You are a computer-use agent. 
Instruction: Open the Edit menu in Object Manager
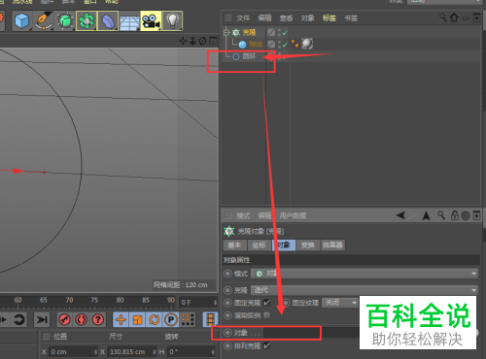tap(264, 18)
